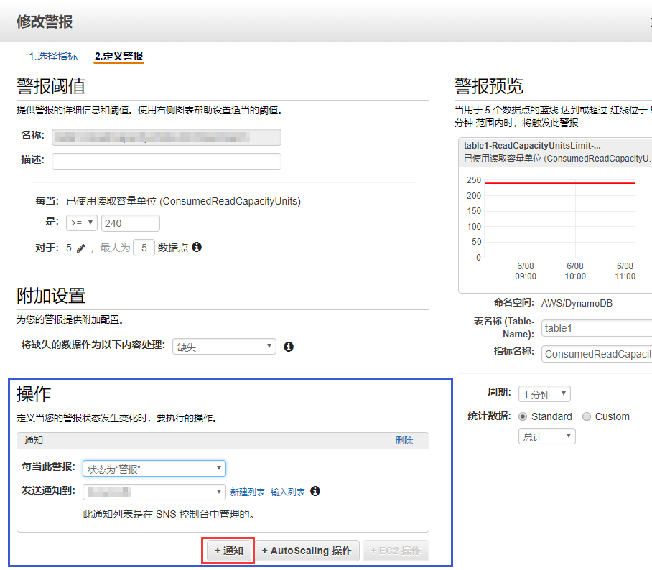Viewport: 652px width, 570px height.
Task: Click the 输入列表 link
Action: tap(287, 492)
